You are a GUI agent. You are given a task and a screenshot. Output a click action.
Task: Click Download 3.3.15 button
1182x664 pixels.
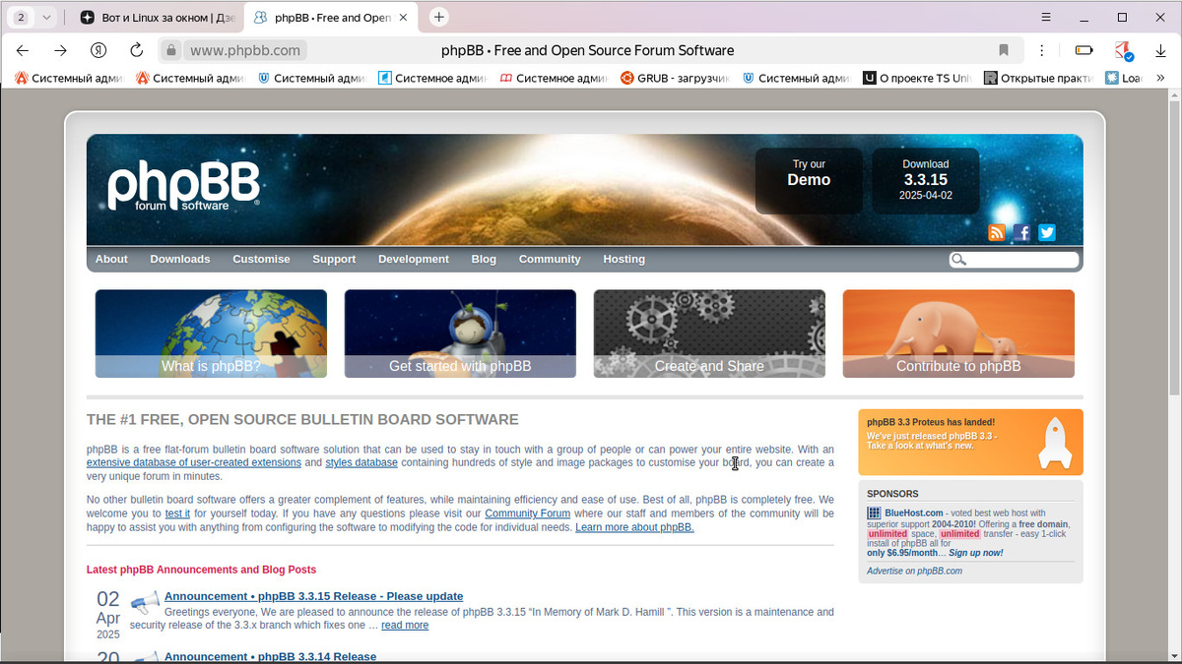point(926,181)
